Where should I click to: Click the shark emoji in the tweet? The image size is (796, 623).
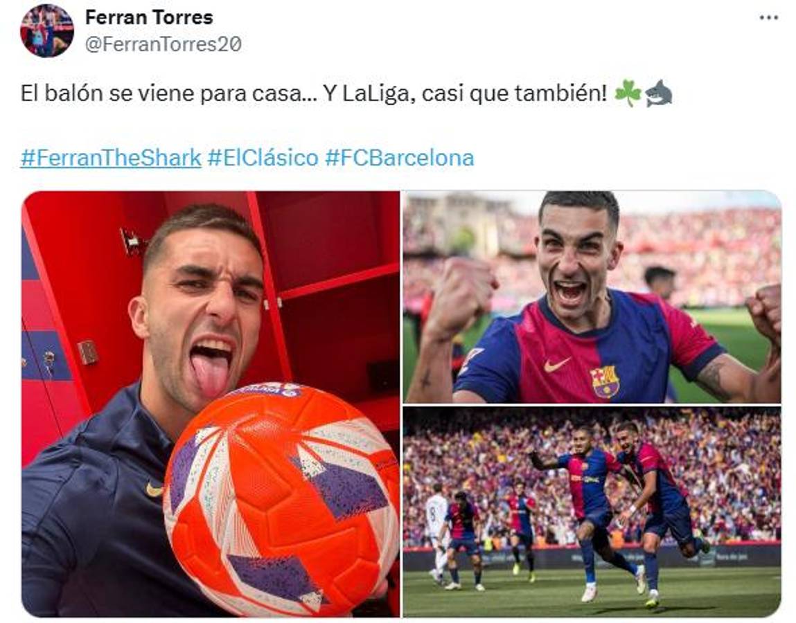click(659, 93)
